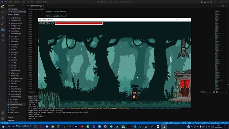
Task: Create a new terminal with plus icon
Action: click(x=209, y=92)
